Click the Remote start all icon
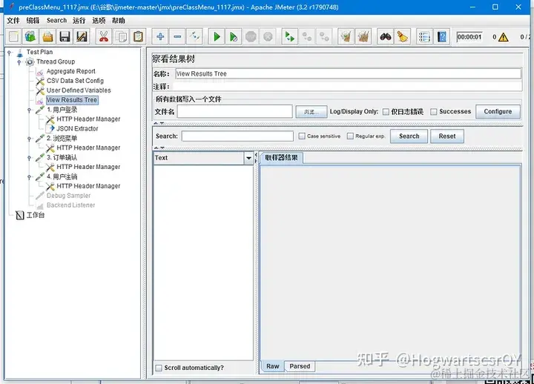Viewport: 534px width, 384px height. (x=290, y=36)
